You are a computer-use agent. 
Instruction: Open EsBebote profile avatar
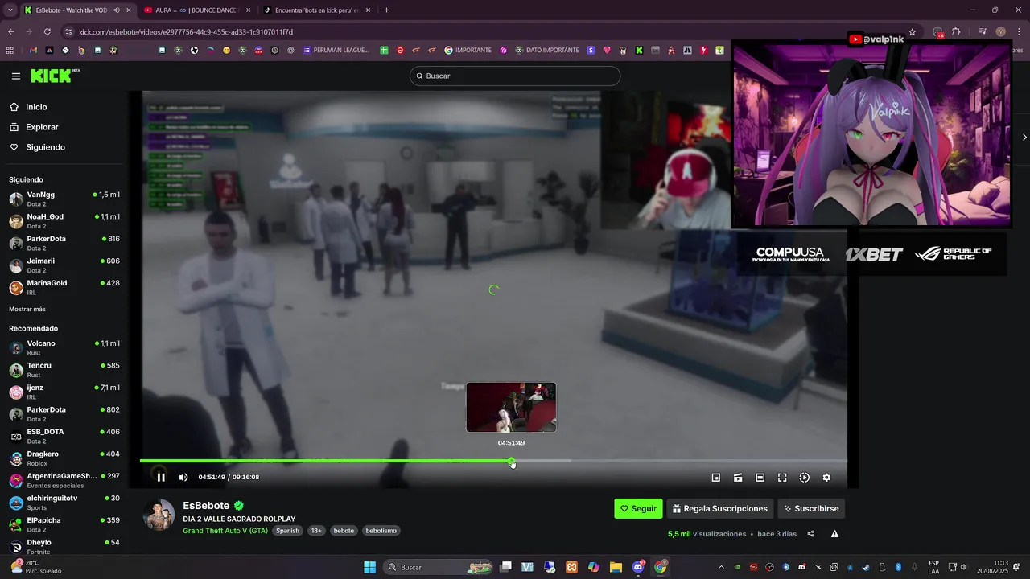(x=159, y=515)
